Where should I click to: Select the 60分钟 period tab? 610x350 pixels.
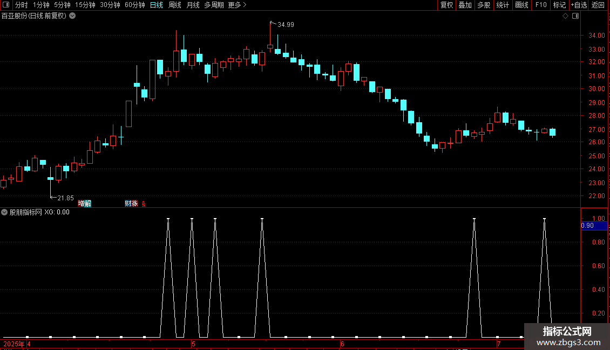(135, 5)
